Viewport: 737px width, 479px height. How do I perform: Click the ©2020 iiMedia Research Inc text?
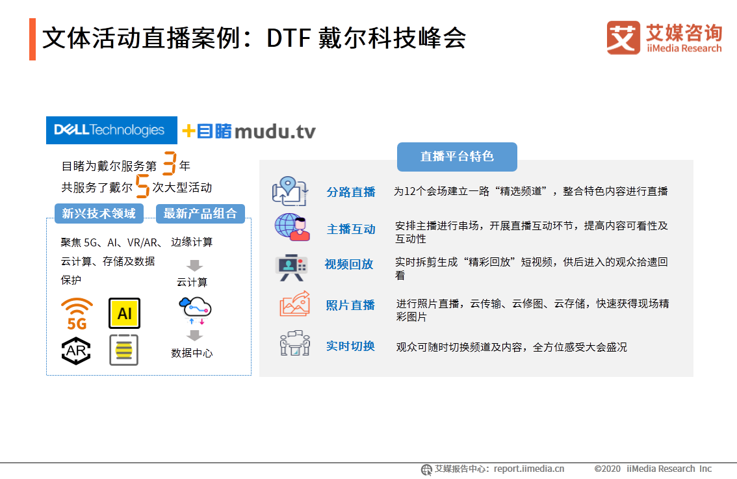pyautogui.click(x=653, y=469)
